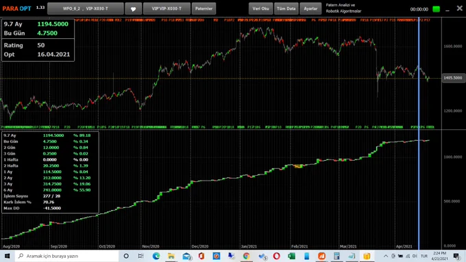Image resolution: width=466 pixels, height=262 pixels.
Task: Click the Nov/2020 axis label
Action: (x=151, y=246)
